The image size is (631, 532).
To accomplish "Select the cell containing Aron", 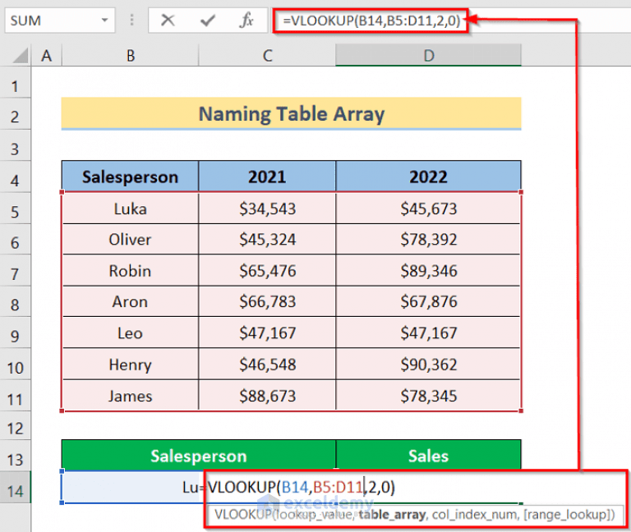I will (x=130, y=301).
